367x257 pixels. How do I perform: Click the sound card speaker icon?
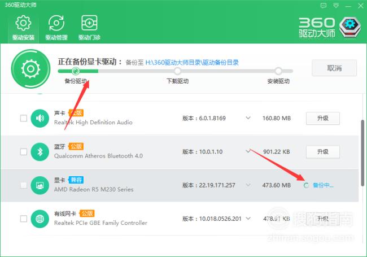(40, 118)
